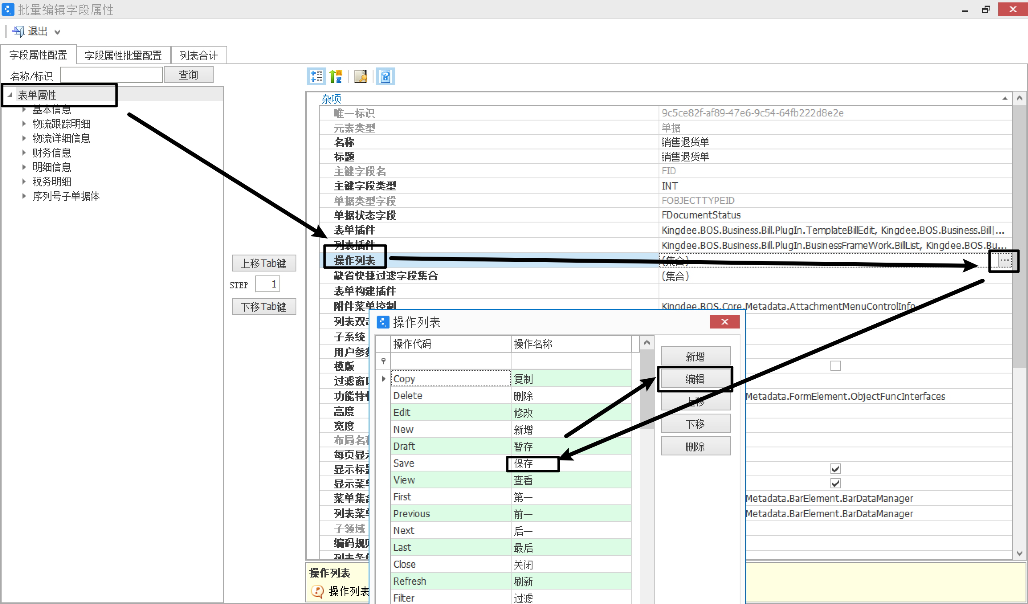1028x604 pixels.
Task: Select the Save operation row
Action: tap(511, 463)
